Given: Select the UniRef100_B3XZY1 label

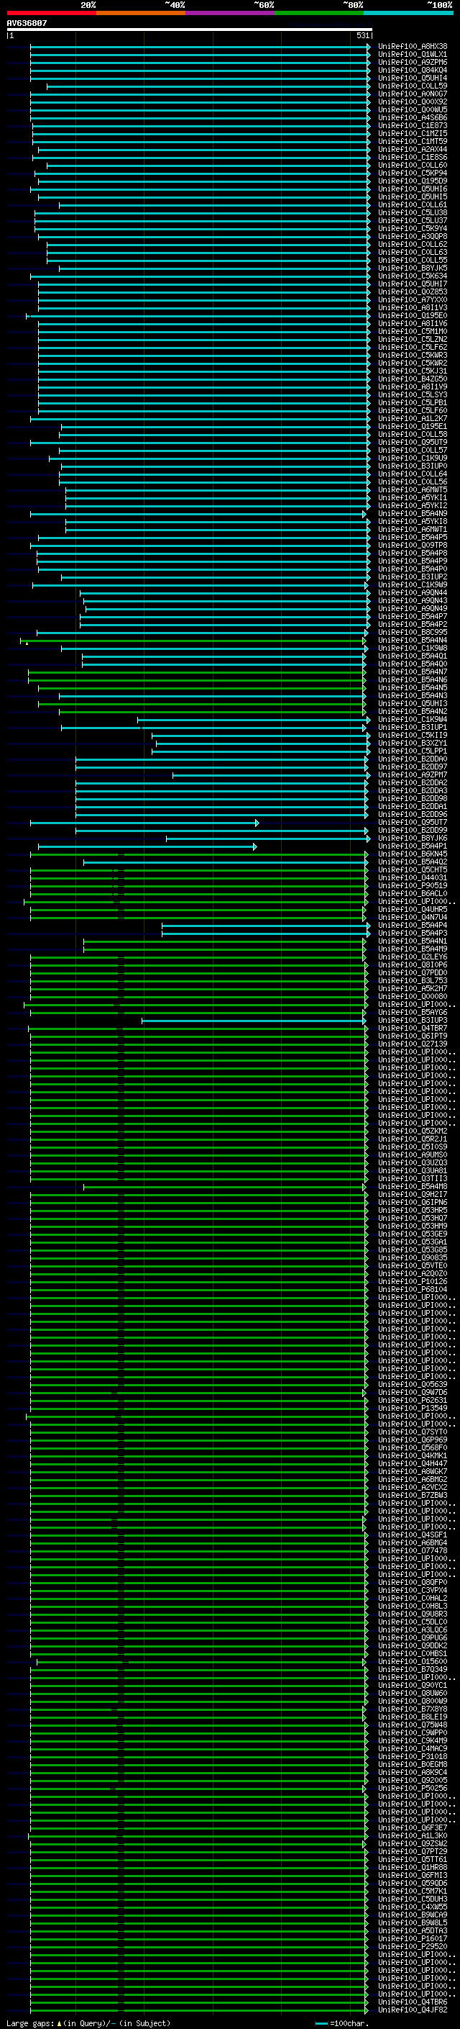Looking at the screenshot, I should coord(413,744).
